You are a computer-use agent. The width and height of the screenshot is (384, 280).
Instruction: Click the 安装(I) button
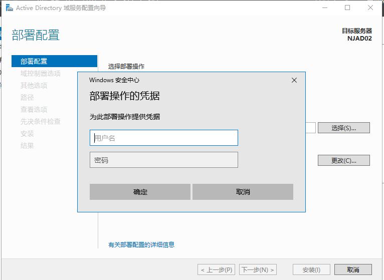point(311,269)
